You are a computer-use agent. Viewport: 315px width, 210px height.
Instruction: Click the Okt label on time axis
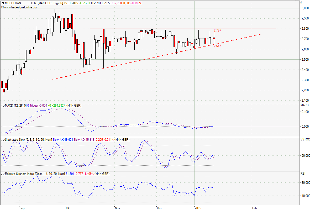pyautogui.click(x=68, y=208)
